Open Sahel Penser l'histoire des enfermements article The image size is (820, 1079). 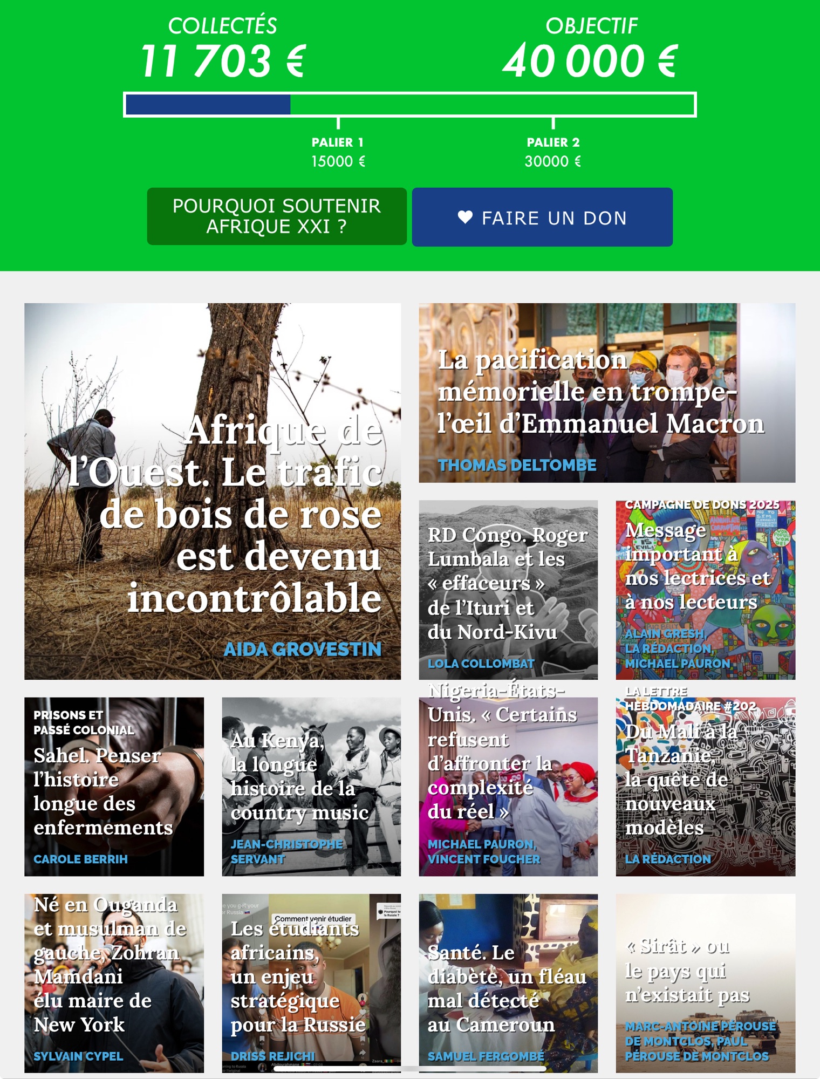coord(114,787)
